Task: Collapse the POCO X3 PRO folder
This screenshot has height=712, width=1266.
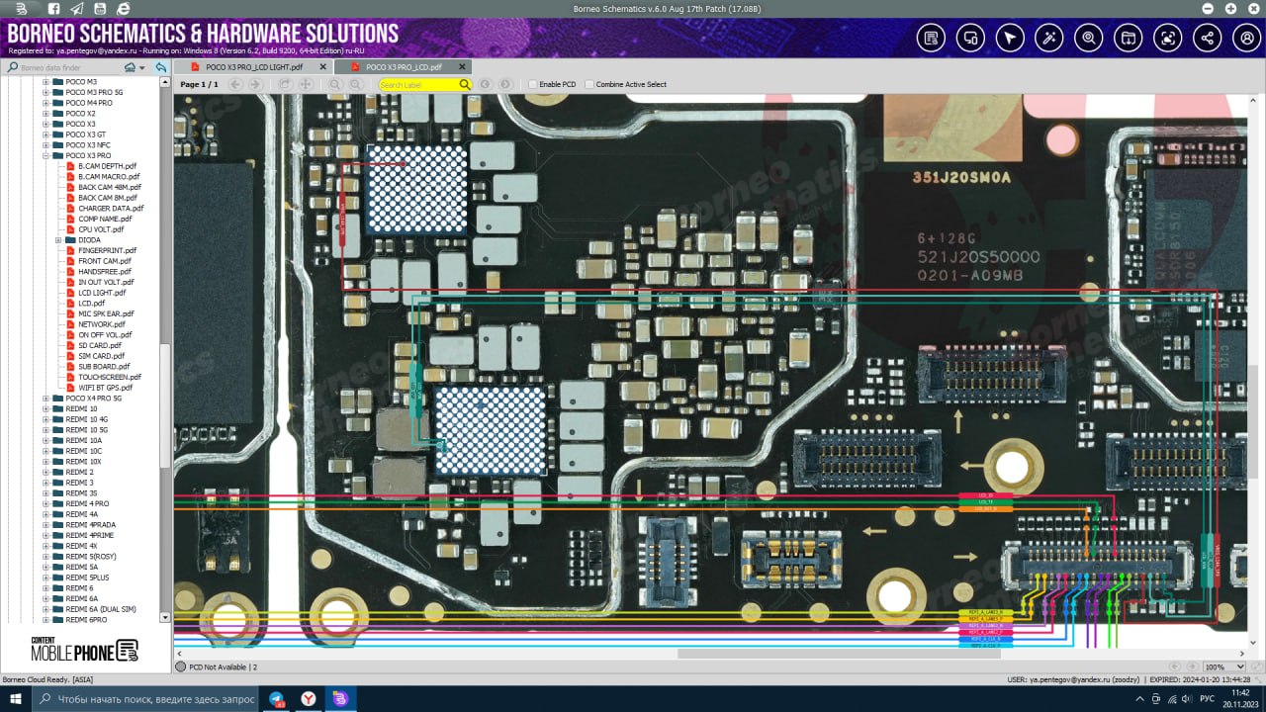Action: coord(45,155)
